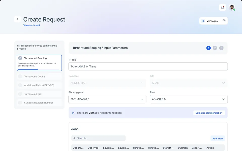Click the chat bubble icon in Messages

[x=224, y=21]
